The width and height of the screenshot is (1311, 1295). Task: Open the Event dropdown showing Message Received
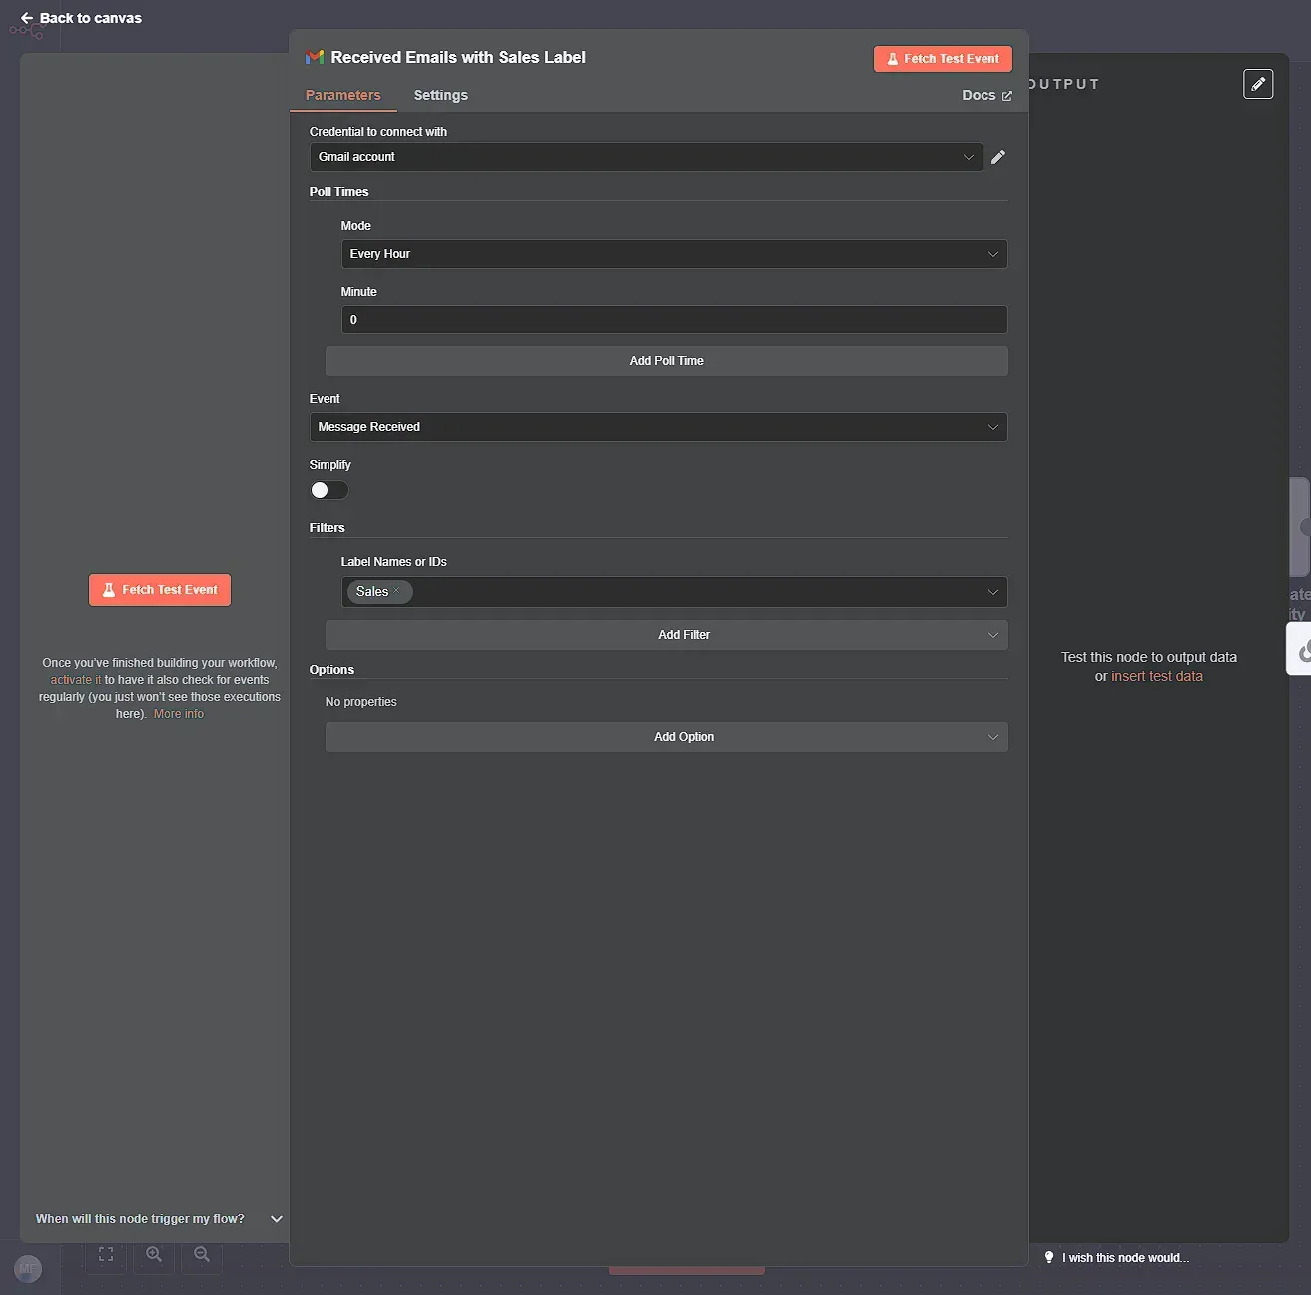tap(658, 427)
